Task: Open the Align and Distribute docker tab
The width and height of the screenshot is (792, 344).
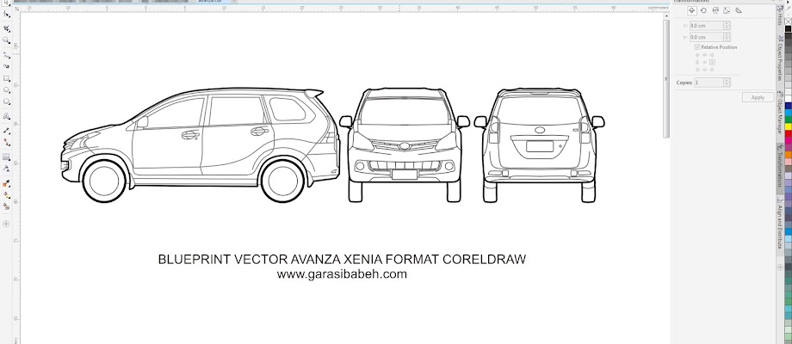Action: tap(781, 221)
